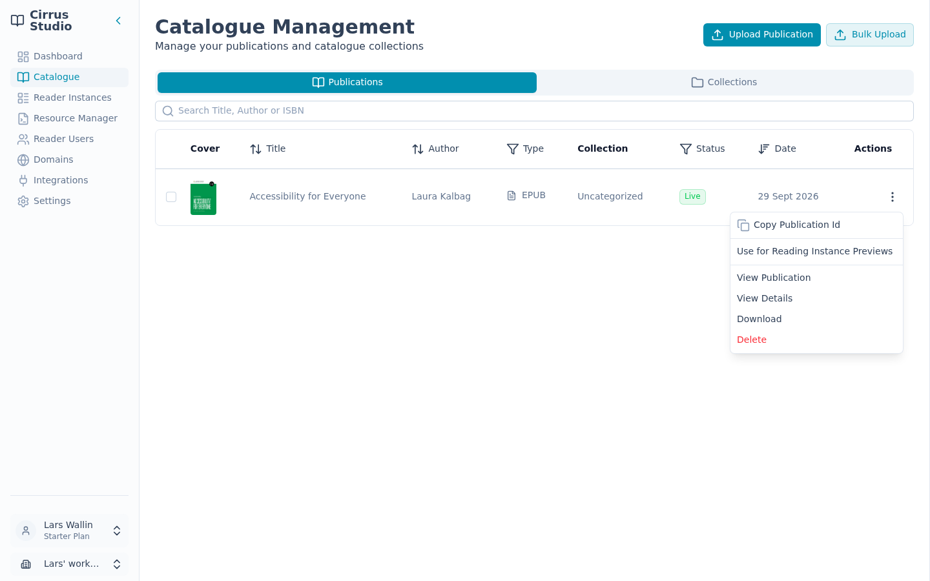Open the Dashboard page
The image size is (930, 581).
click(x=69, y=56)
